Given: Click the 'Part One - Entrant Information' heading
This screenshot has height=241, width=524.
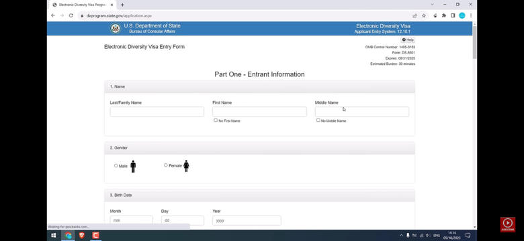Looking at the screenshot, I should coord(259,74).
